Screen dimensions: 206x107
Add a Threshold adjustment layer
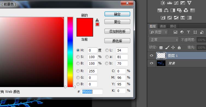[x=176, y=17]
